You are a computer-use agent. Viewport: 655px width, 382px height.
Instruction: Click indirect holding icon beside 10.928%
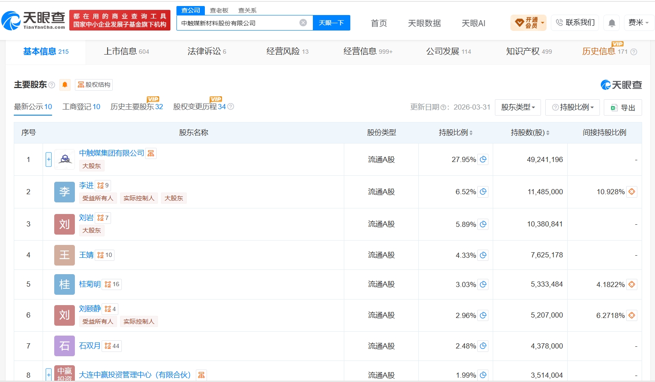pyautogui.click(x=632, y=192)
